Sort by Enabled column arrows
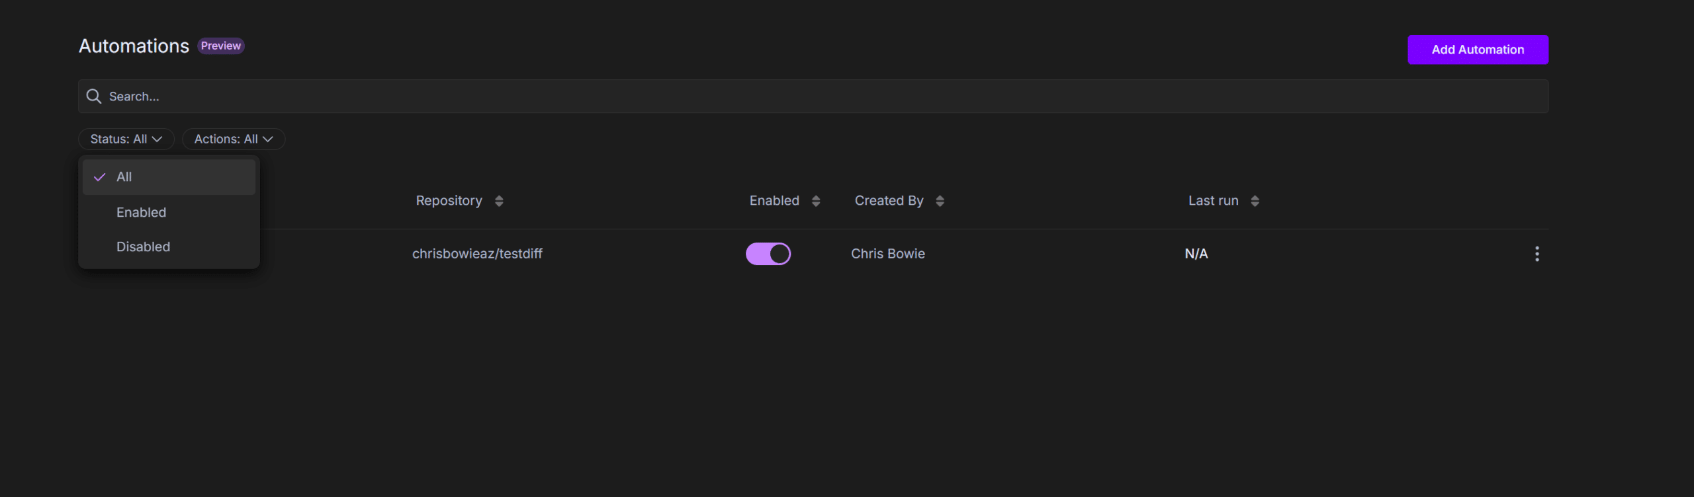The image size is (1694, 497). (x=816, y=201)
